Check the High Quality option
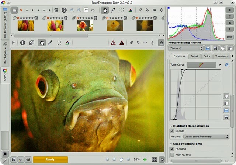 pos(172,155)
